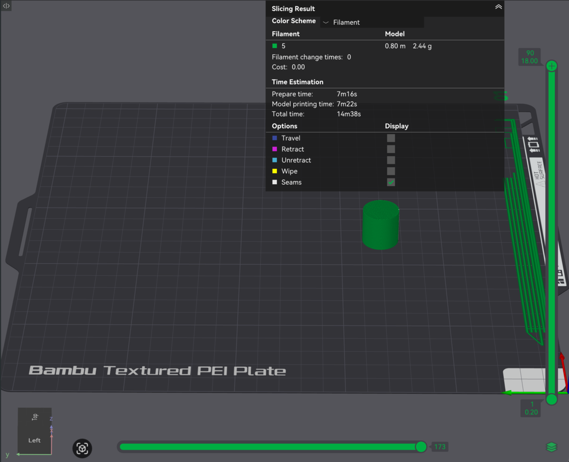This screenshot has width=569, height=462.
Task: Click the bottom layer label 1 / 0.20
Action: (531, 408)
